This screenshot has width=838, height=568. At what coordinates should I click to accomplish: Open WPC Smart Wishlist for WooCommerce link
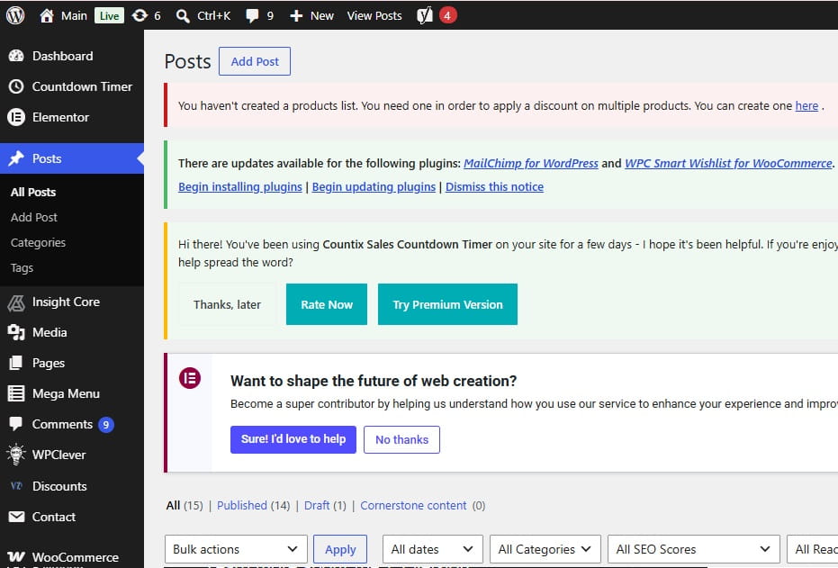point(728,164)
